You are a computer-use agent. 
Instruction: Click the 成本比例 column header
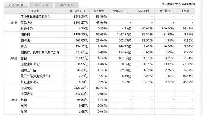click(x=144, y=11)
